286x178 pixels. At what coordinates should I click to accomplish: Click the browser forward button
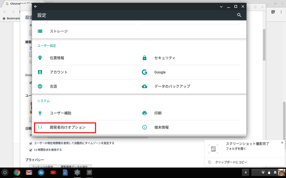13,12
